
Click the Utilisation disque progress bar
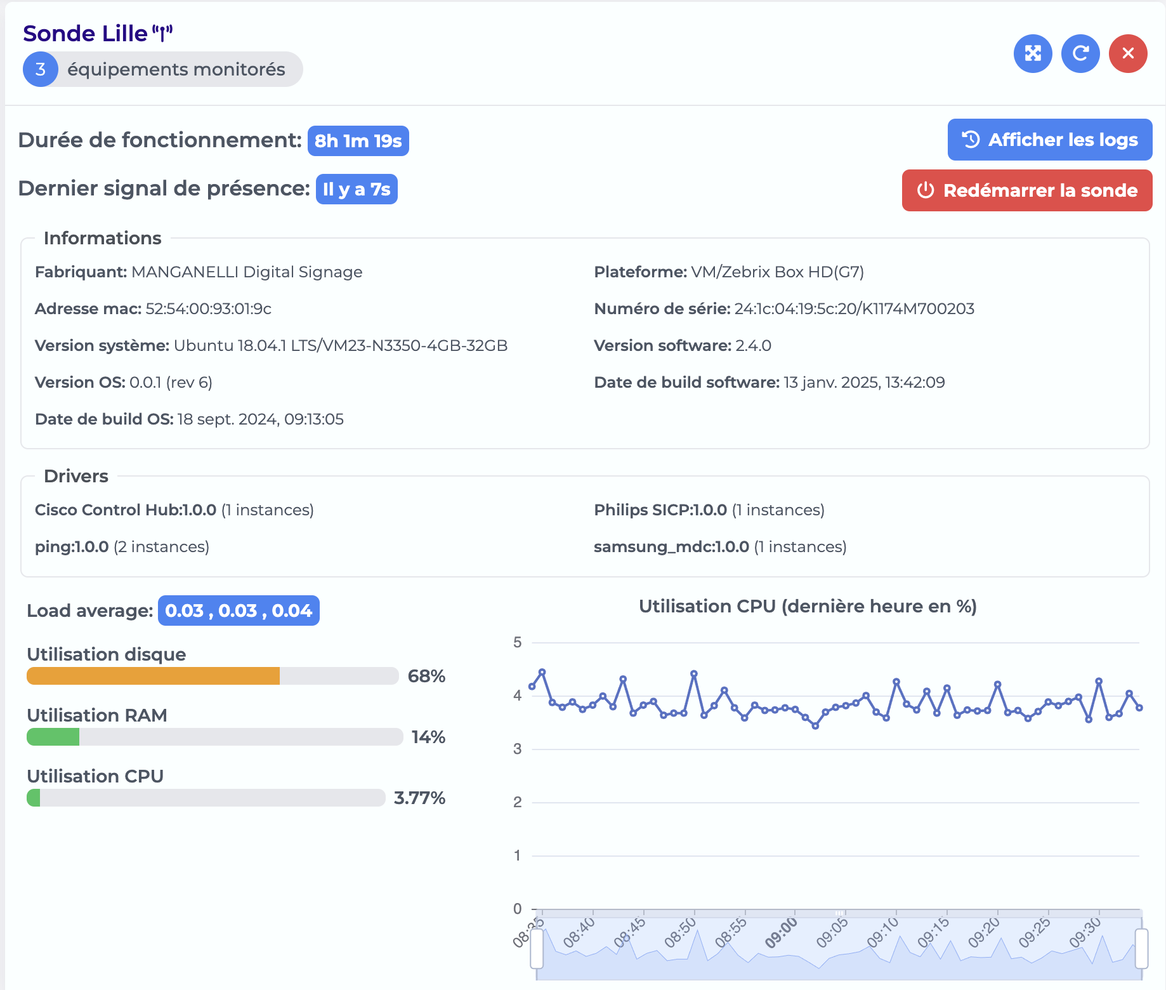click(x=213, y=676)
